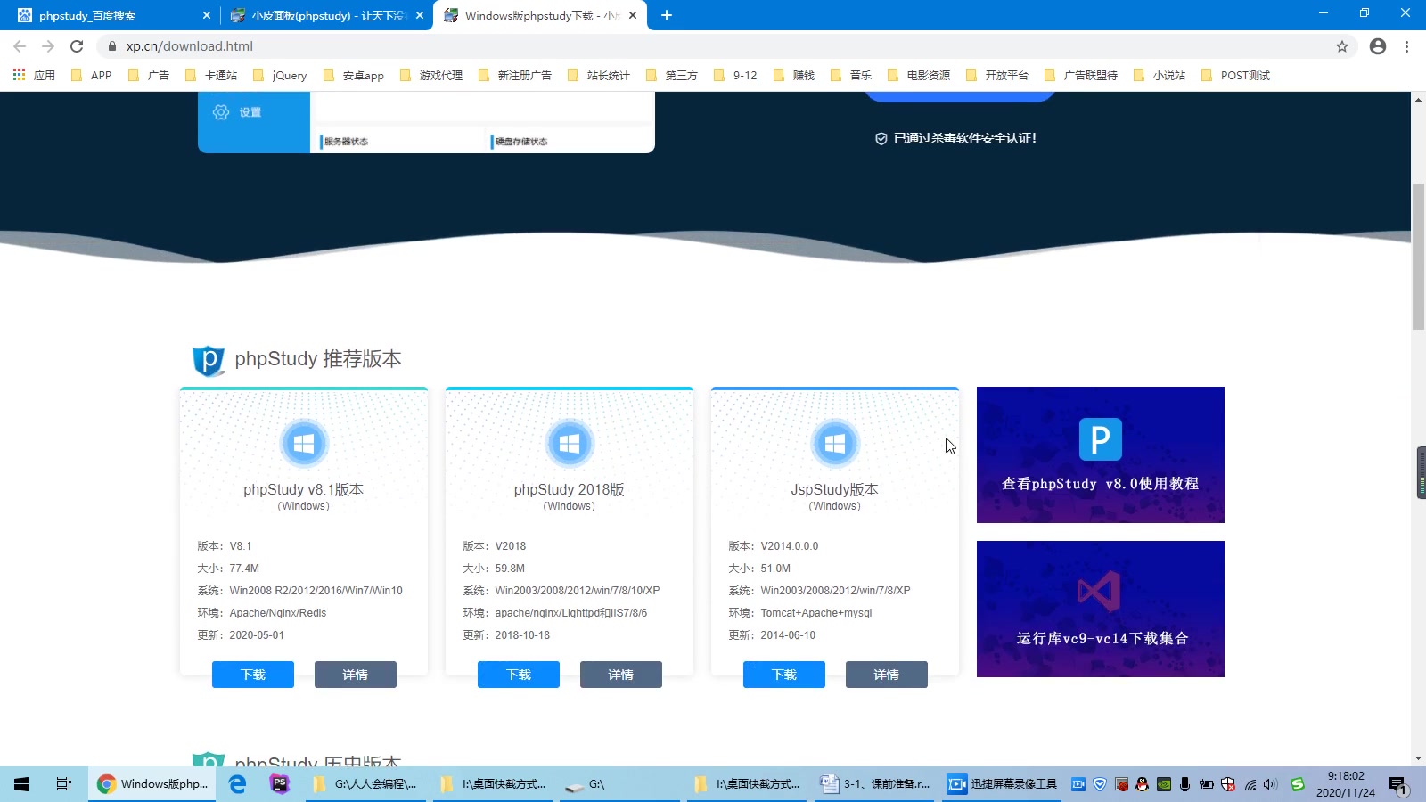The height and width of the screenshot is (802, 1426).
Task: Open NVIDIA tray icon
Action: coord(1164,784)
